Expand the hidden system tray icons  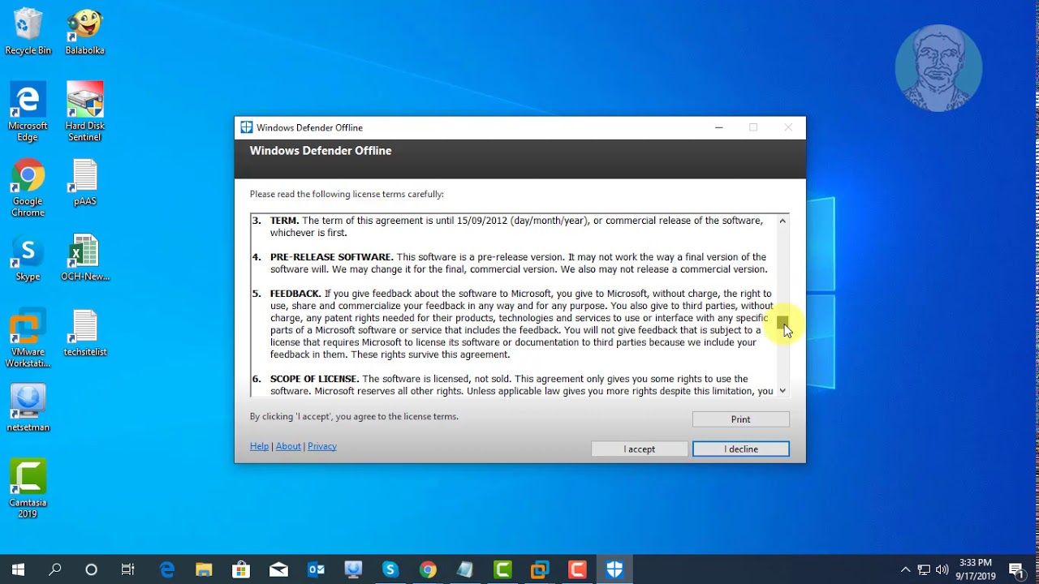pyautogui.click(x=906, y=569)
